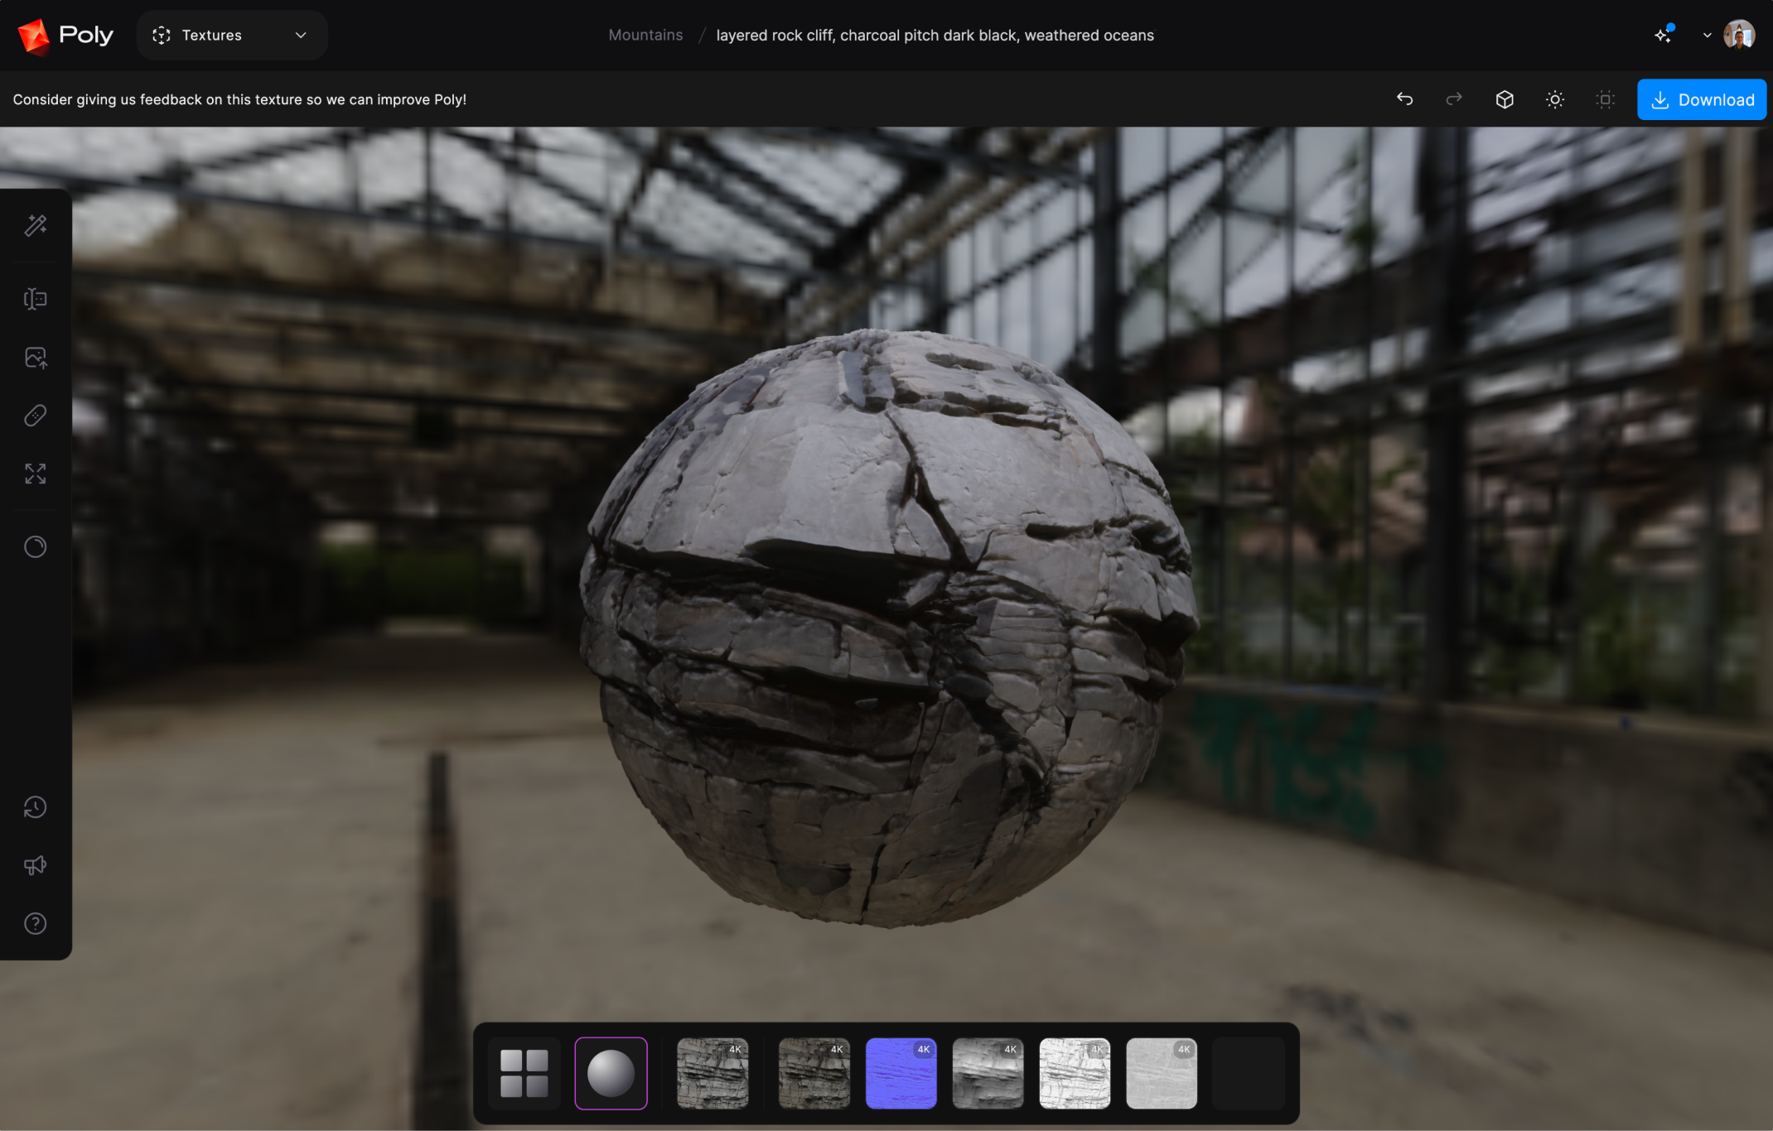View the purple normal map thumbnail
The image size is (1773, 1131).
[901, 1073]
